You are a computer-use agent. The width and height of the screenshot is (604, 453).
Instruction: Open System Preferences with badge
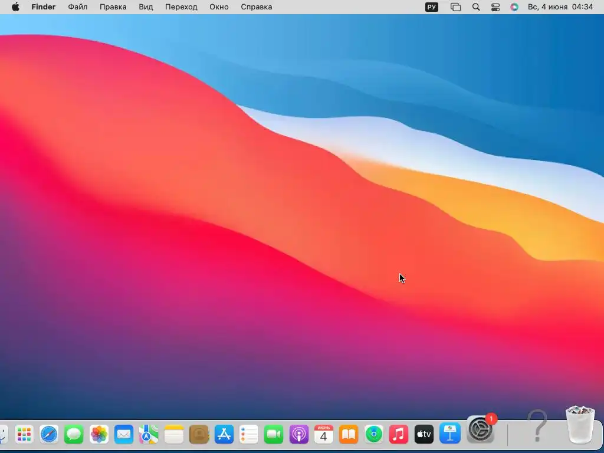480,429
